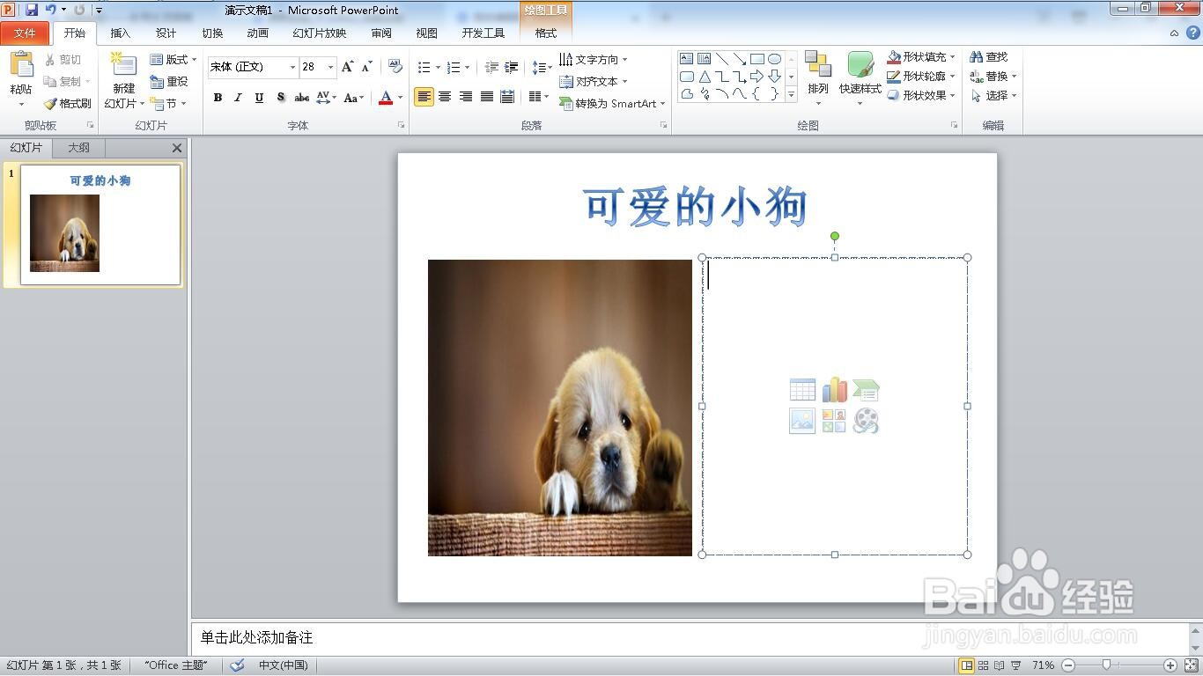The image size is (1203, 676).
Task: Click the Find (查找) button
Action: click(988, 57)
